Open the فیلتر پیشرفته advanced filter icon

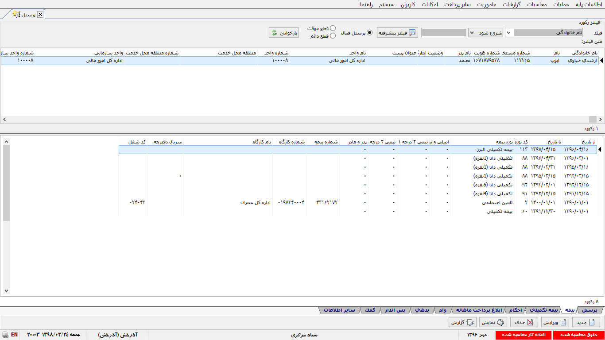point(413,33)
